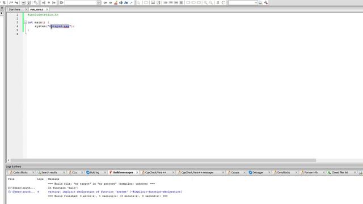Screen dimensions: 363x204
Task: Click the 'In function main' message row
Action: (x=63, y=188)
